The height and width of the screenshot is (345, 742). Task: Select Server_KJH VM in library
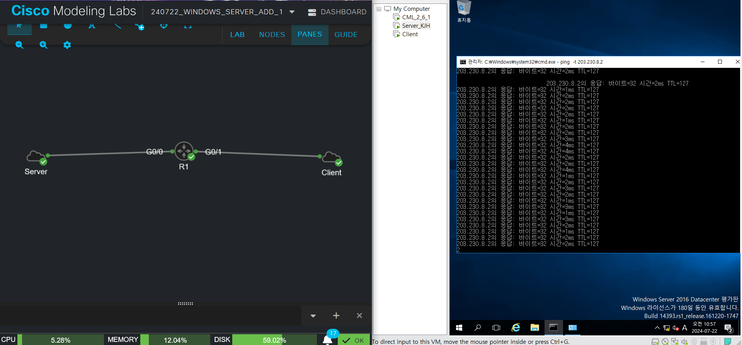point(416,26)
